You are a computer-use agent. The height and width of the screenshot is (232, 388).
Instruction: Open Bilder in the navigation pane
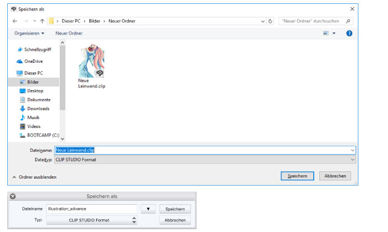[x=33, y=82]
